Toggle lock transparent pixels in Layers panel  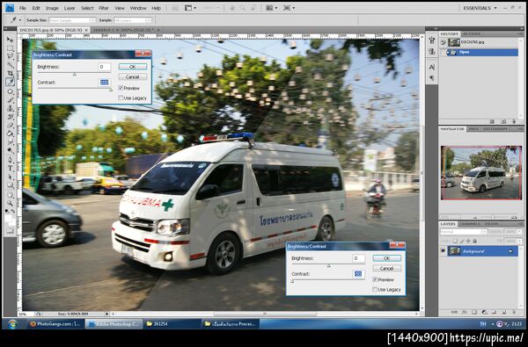click(455, 241)
